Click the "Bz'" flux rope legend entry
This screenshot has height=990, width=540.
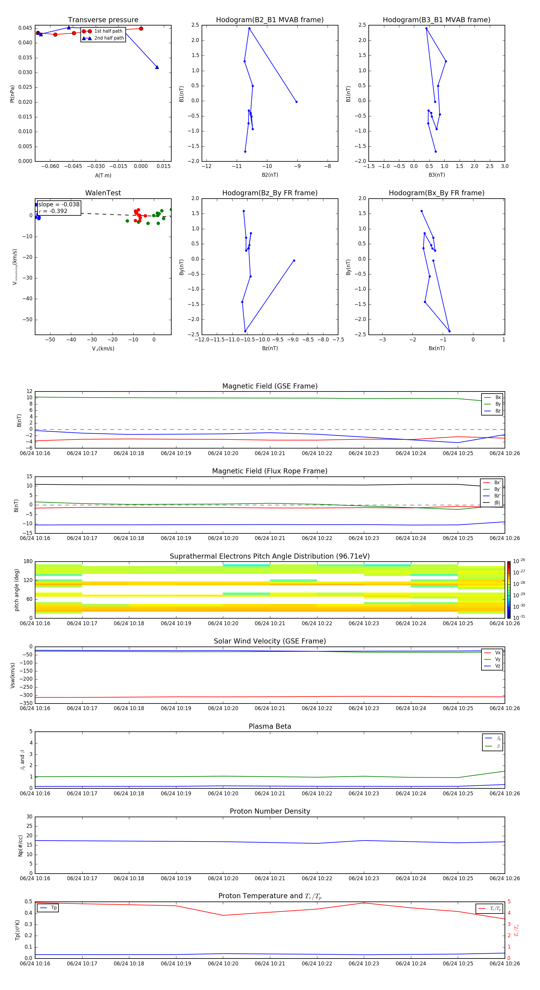(x=492, y=496)
